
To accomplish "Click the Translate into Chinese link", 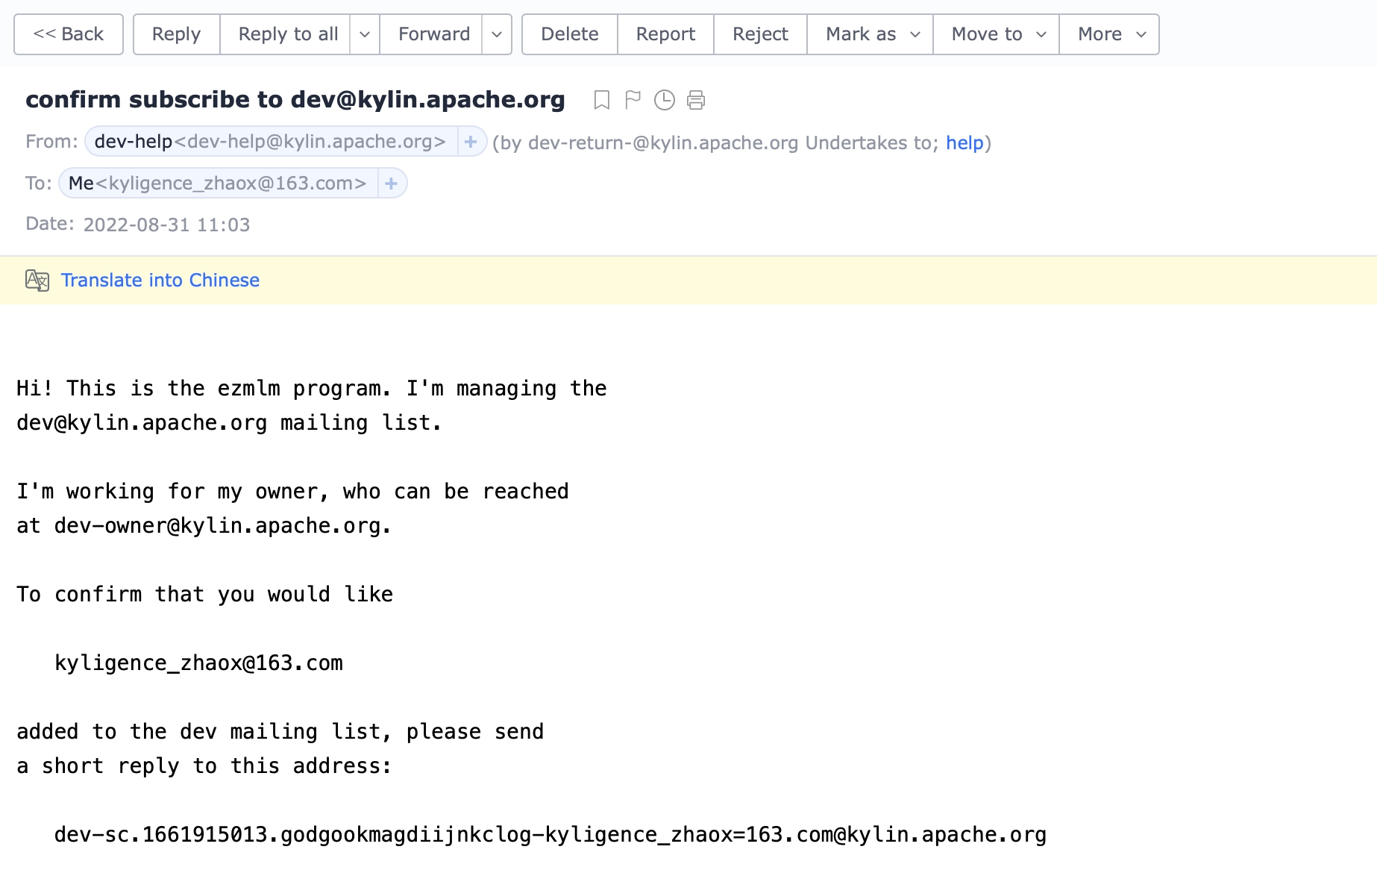I will [160, 281].
